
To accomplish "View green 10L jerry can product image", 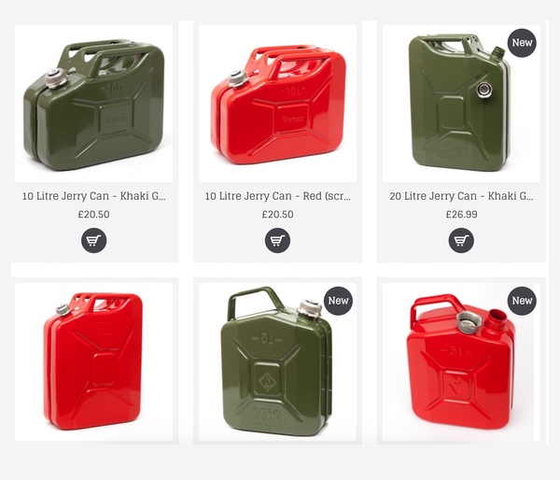I will pos(94,104).
